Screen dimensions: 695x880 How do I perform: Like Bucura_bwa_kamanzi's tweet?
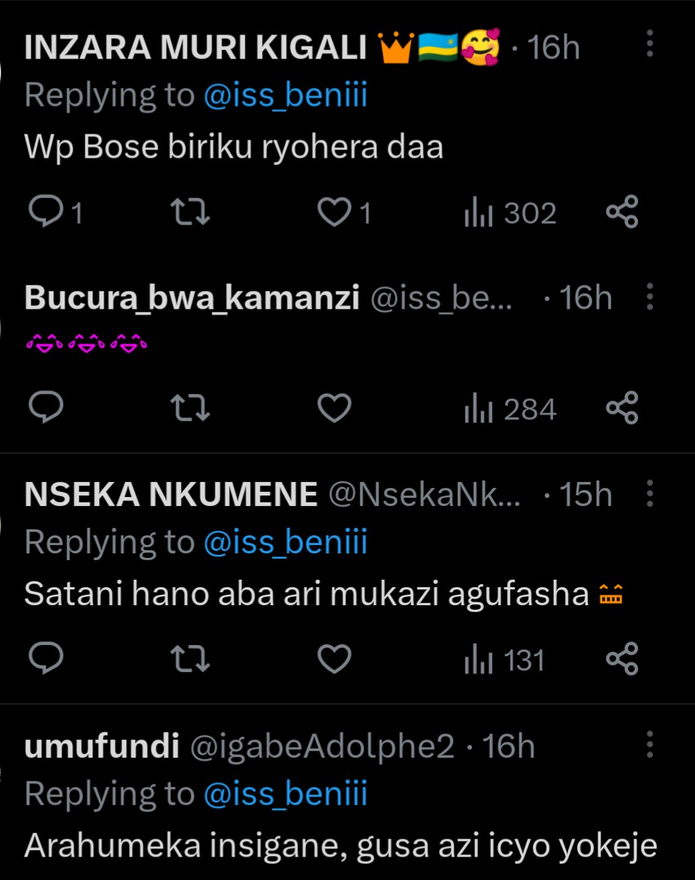point(334,409)
